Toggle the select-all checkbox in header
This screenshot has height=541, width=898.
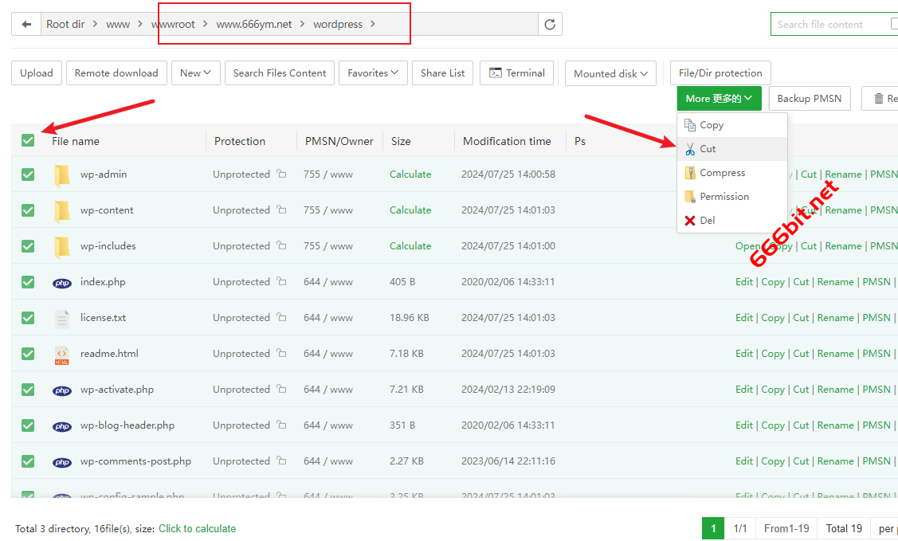pyautogui.click(x=28, y=140)
